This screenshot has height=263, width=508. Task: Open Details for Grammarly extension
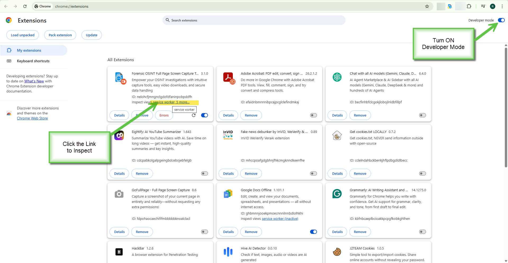(x=337, y=232)
